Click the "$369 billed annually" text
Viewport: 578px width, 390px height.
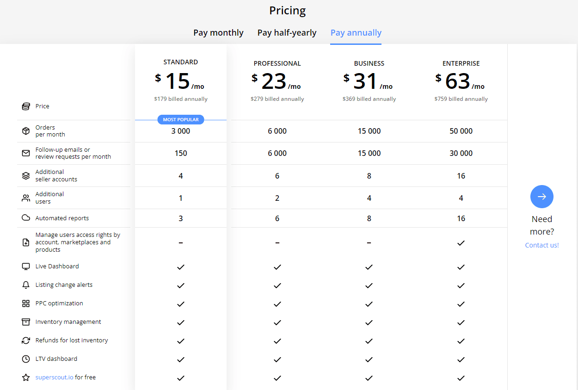click(x=369, y=99)
